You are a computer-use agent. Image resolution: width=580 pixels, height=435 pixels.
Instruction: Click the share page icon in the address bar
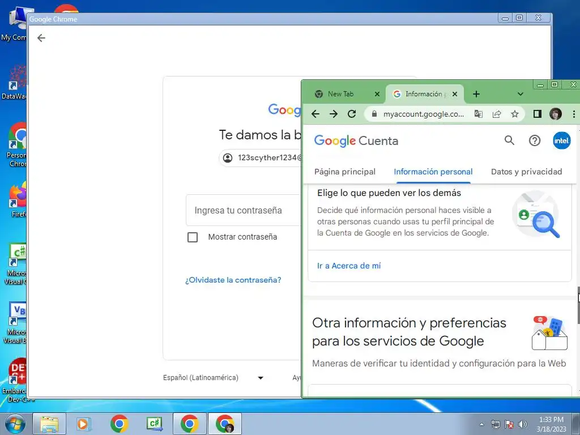[496, 114]
